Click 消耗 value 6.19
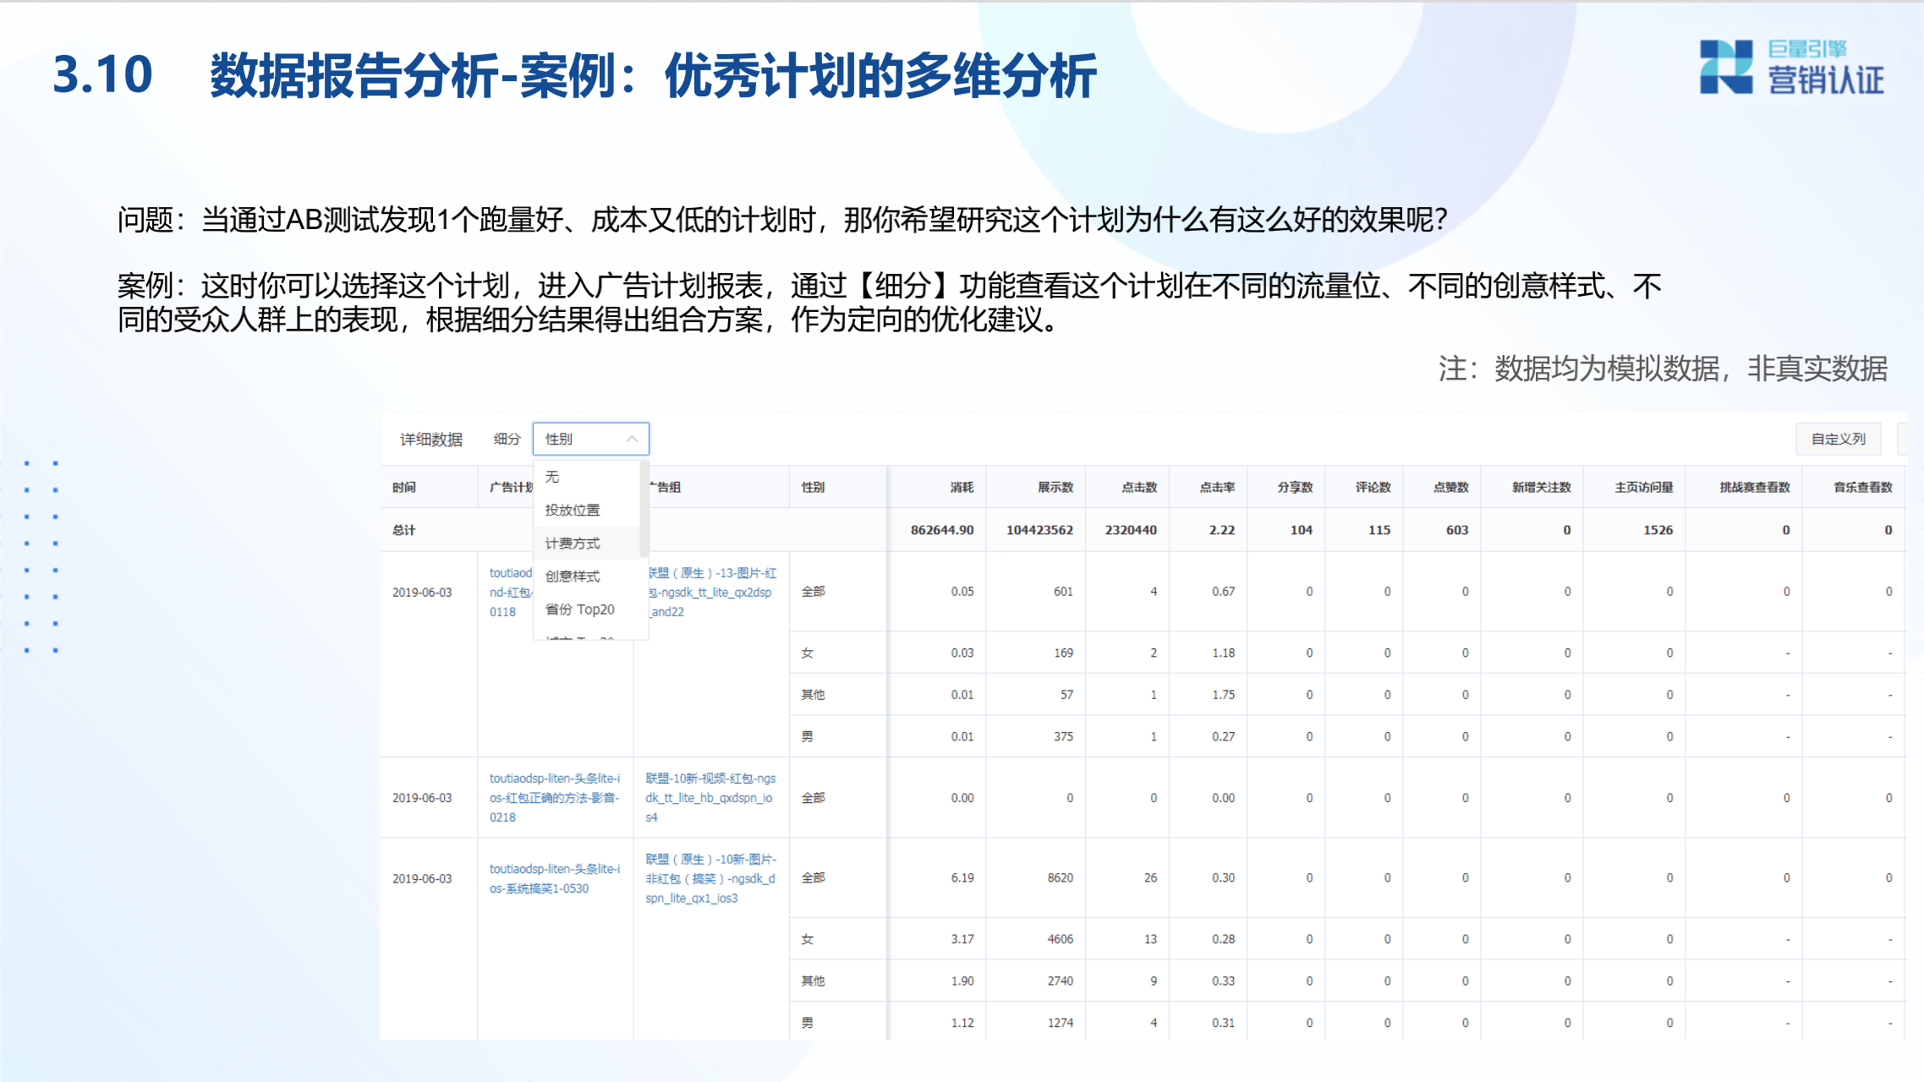1924x1082 pixels. coord(962,878)
